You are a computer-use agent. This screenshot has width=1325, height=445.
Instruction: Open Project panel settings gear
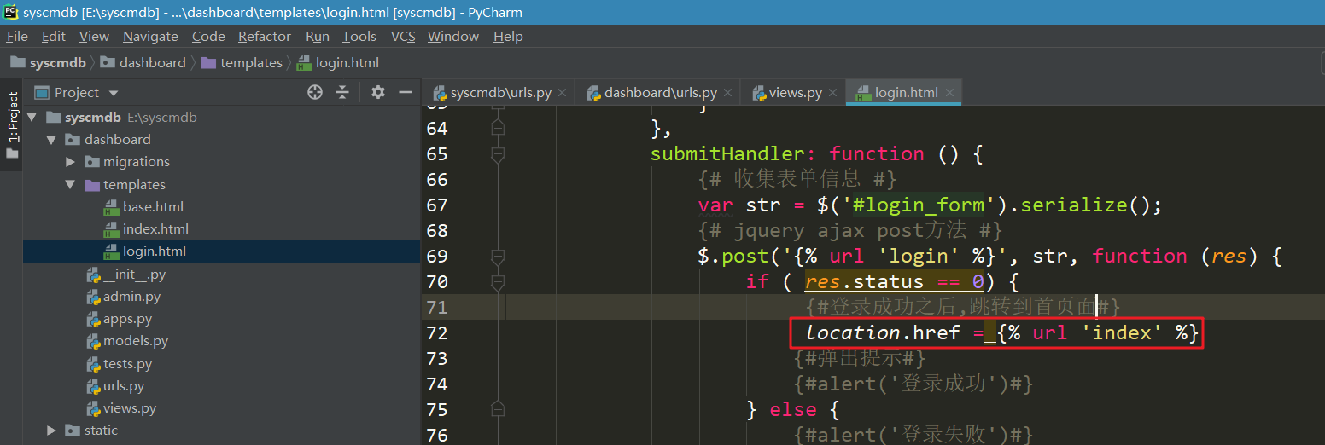click(x=378, y=92)
